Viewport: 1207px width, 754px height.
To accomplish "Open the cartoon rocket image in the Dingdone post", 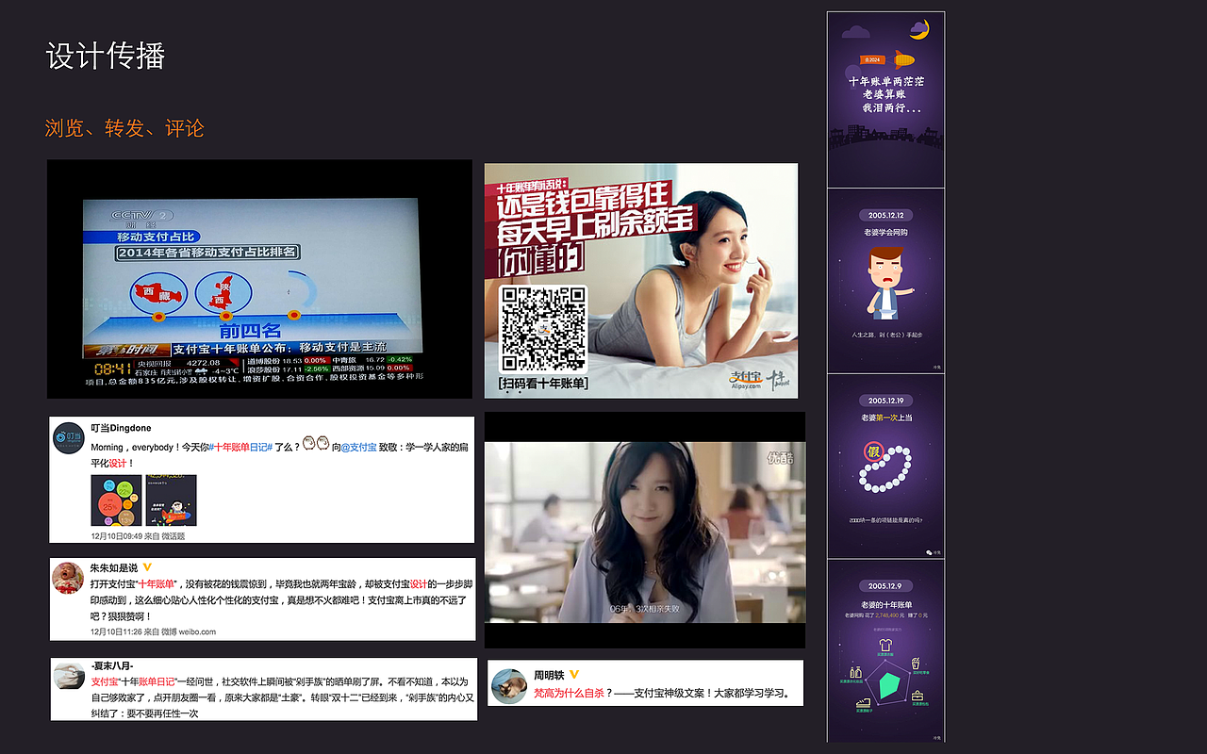I will (x=171, y=500).
